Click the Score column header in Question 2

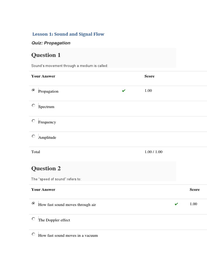tap(195, 190)
